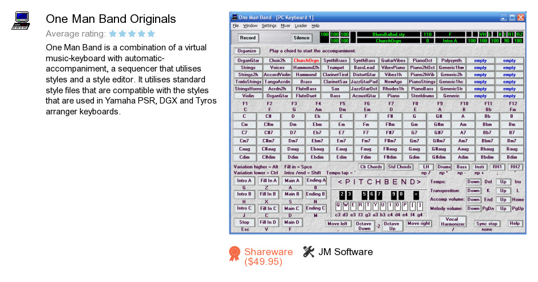The width and height of the screenshot is (538, 282).
Task: Click the Octave Down button
Action: [363, 226]
